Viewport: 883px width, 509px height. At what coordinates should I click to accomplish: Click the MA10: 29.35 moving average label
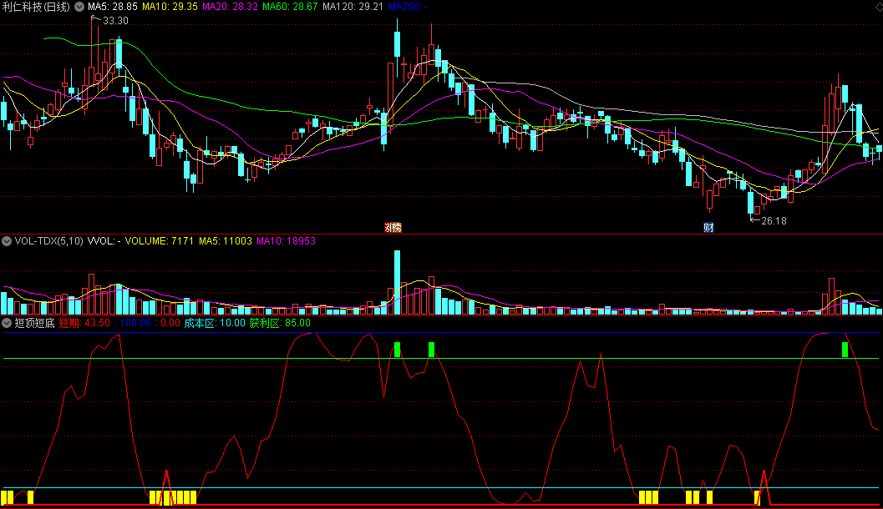pos(170,7)
